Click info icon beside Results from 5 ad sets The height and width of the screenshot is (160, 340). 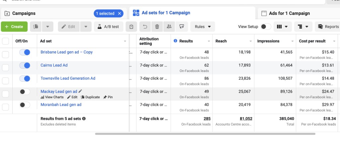click(84, 119)
